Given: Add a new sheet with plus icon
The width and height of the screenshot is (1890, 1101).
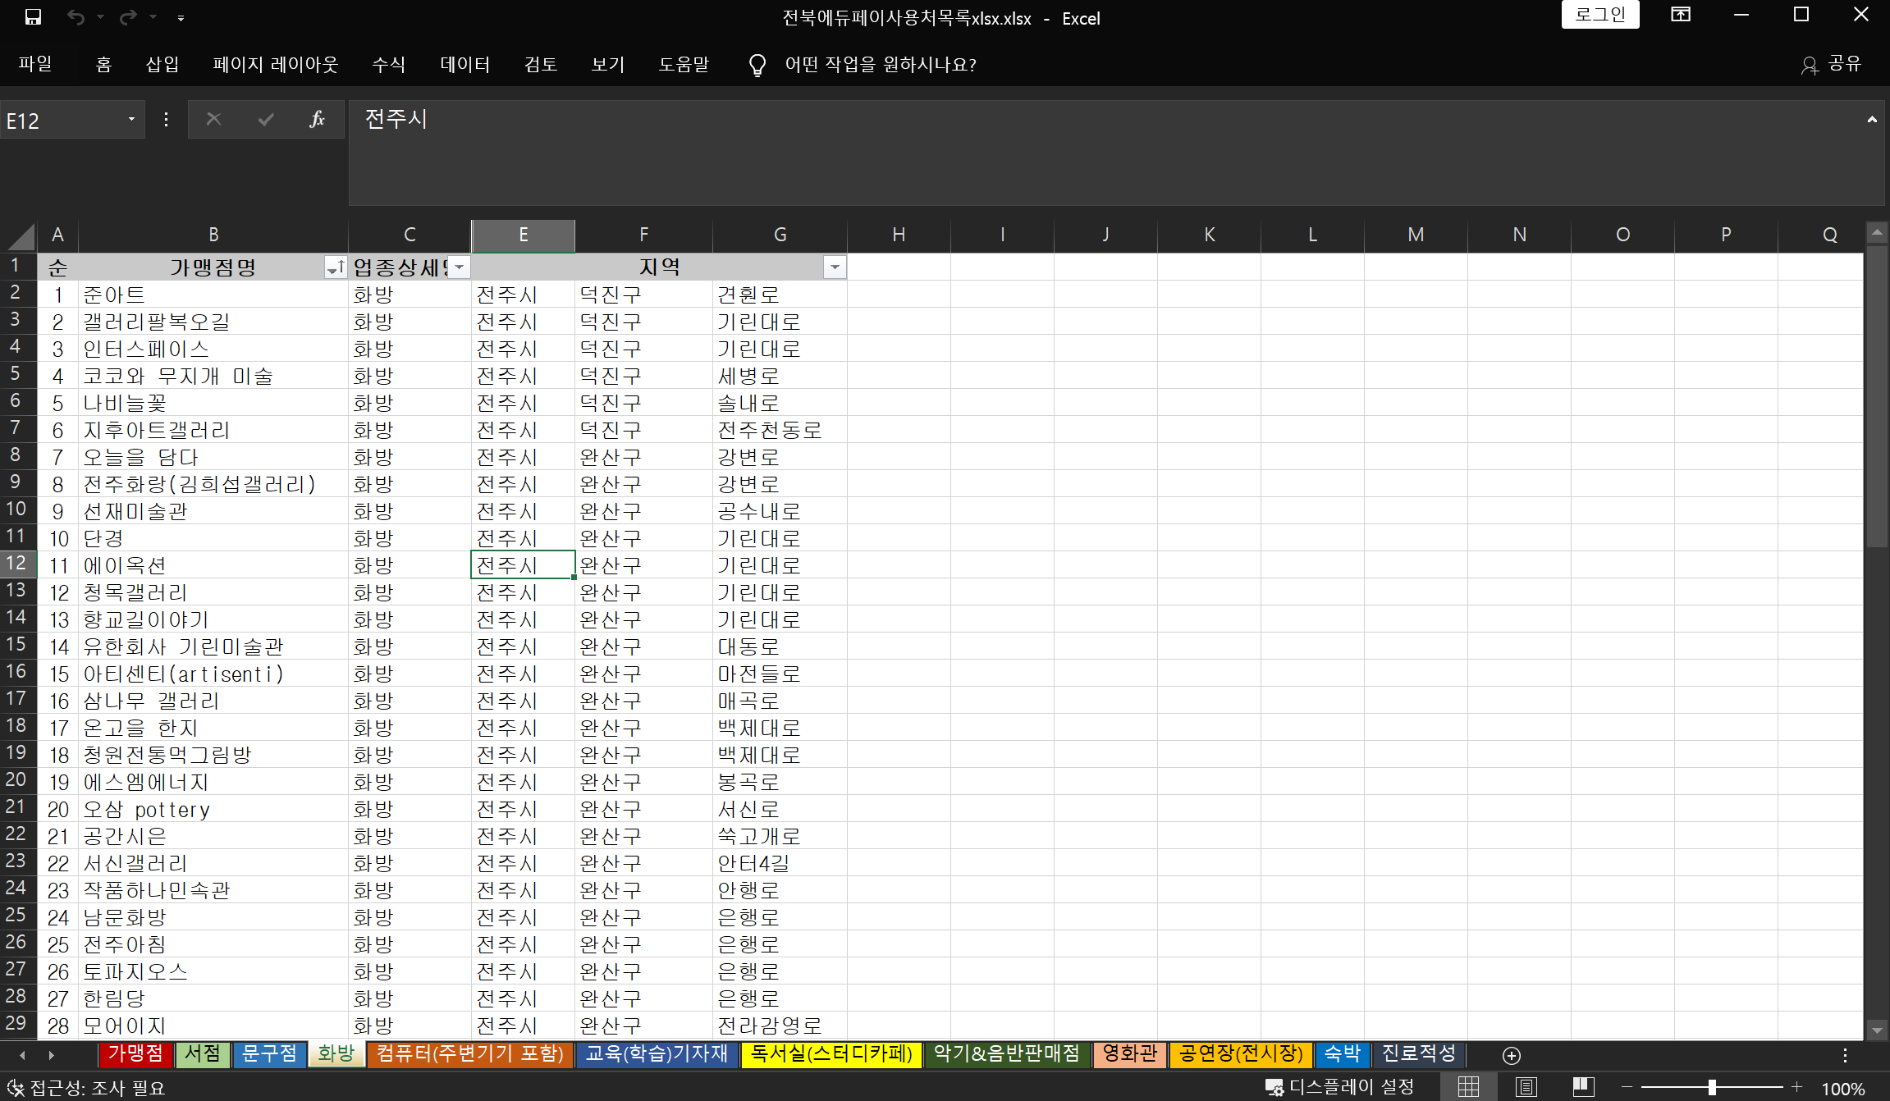Looking at the screenshot, I should pyautogui.click(x=1512, y=1055).
